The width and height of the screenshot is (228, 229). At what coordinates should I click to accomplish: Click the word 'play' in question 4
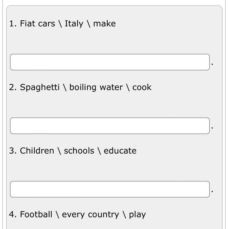point(137,215)
